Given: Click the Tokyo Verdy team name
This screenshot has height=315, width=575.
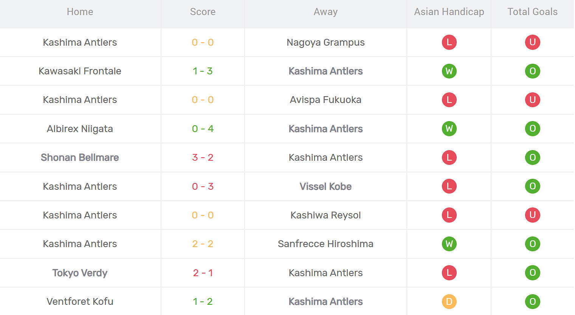Looking at the screenshot, I should [80, 273].
